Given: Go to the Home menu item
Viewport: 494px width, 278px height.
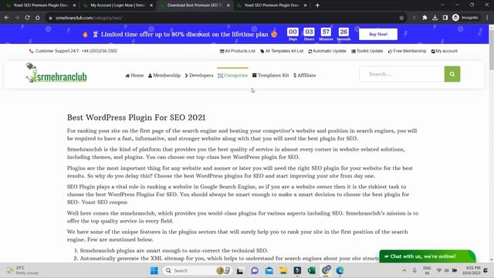Looking at the screenshot, I should (x=134, y=76).
